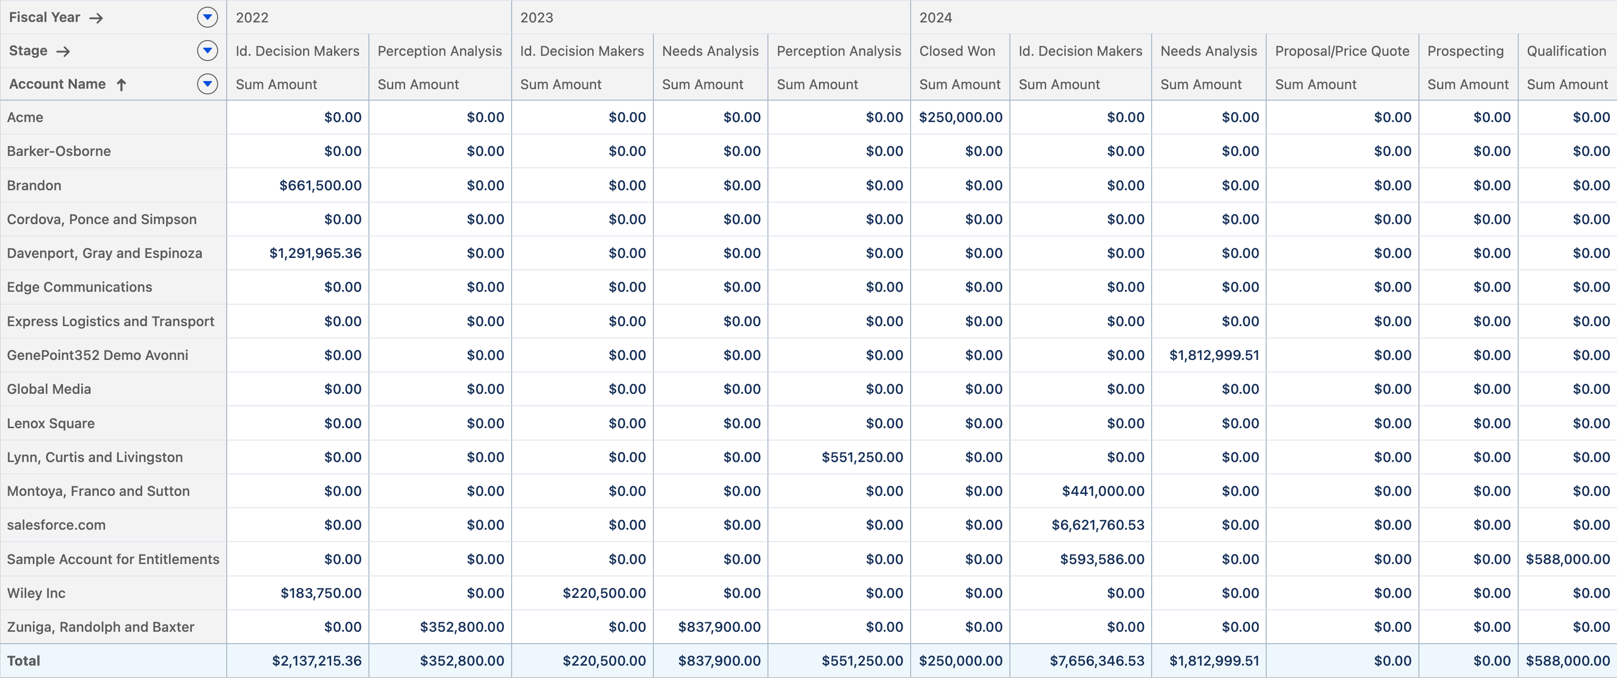Open the $6,621,760.53 salesforce.com amount
Image resolution: width=1617 pixels, height=678 pixels.
click(1098, 525)
